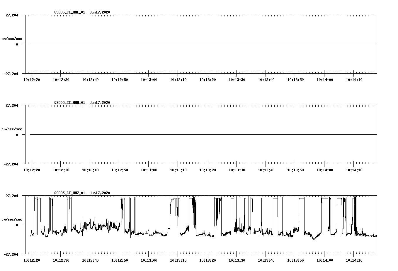Click the 10:13:30 time label under HNZ plot
The height and width of the screenshot is (271, 398).
pos(237,260)
